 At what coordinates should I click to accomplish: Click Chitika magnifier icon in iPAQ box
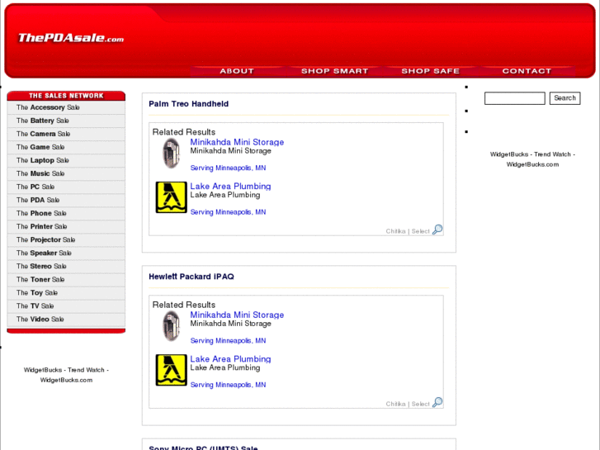click(437, 402)
